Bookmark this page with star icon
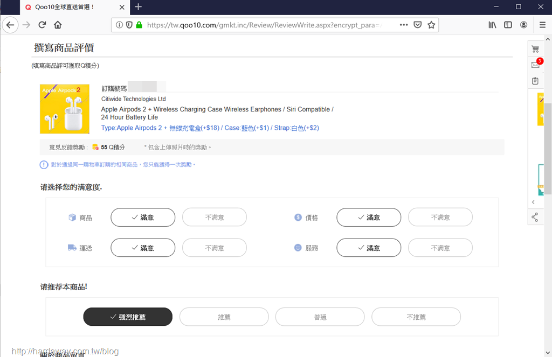This screenshot has width=552, height=357. click(431, 25)
